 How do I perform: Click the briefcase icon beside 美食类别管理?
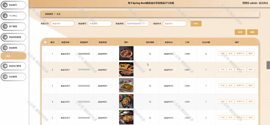(6, 37)
